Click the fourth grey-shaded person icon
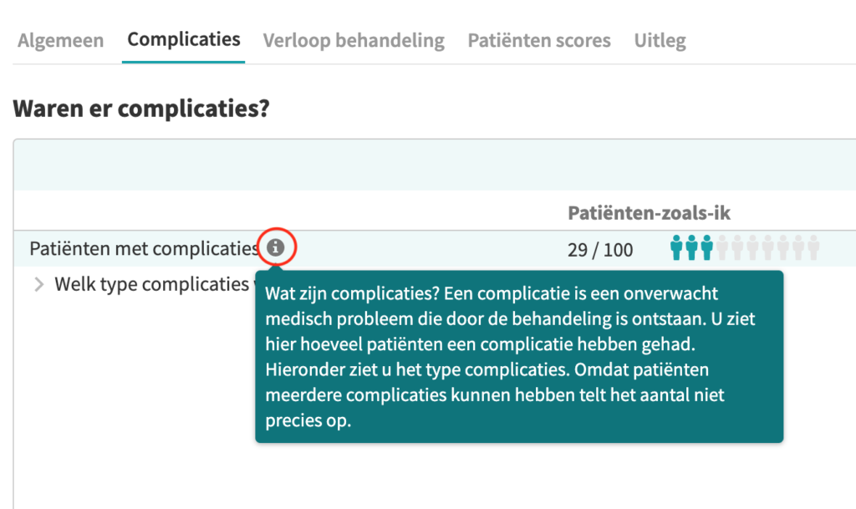 point(767,247)
